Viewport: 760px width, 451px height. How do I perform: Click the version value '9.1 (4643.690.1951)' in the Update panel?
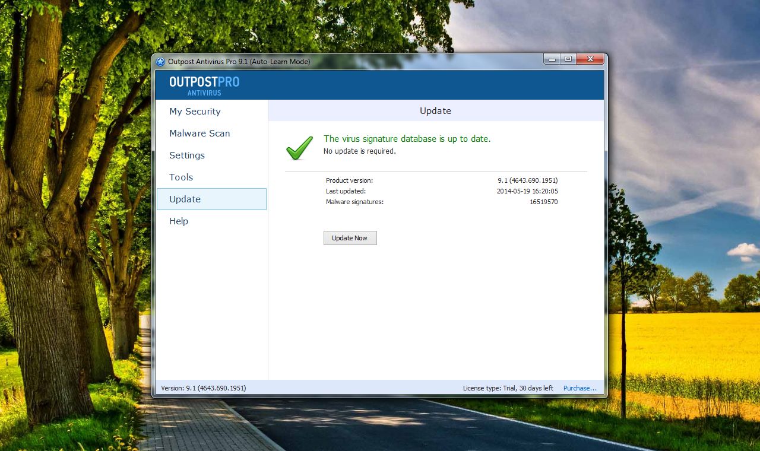(528, 180)
